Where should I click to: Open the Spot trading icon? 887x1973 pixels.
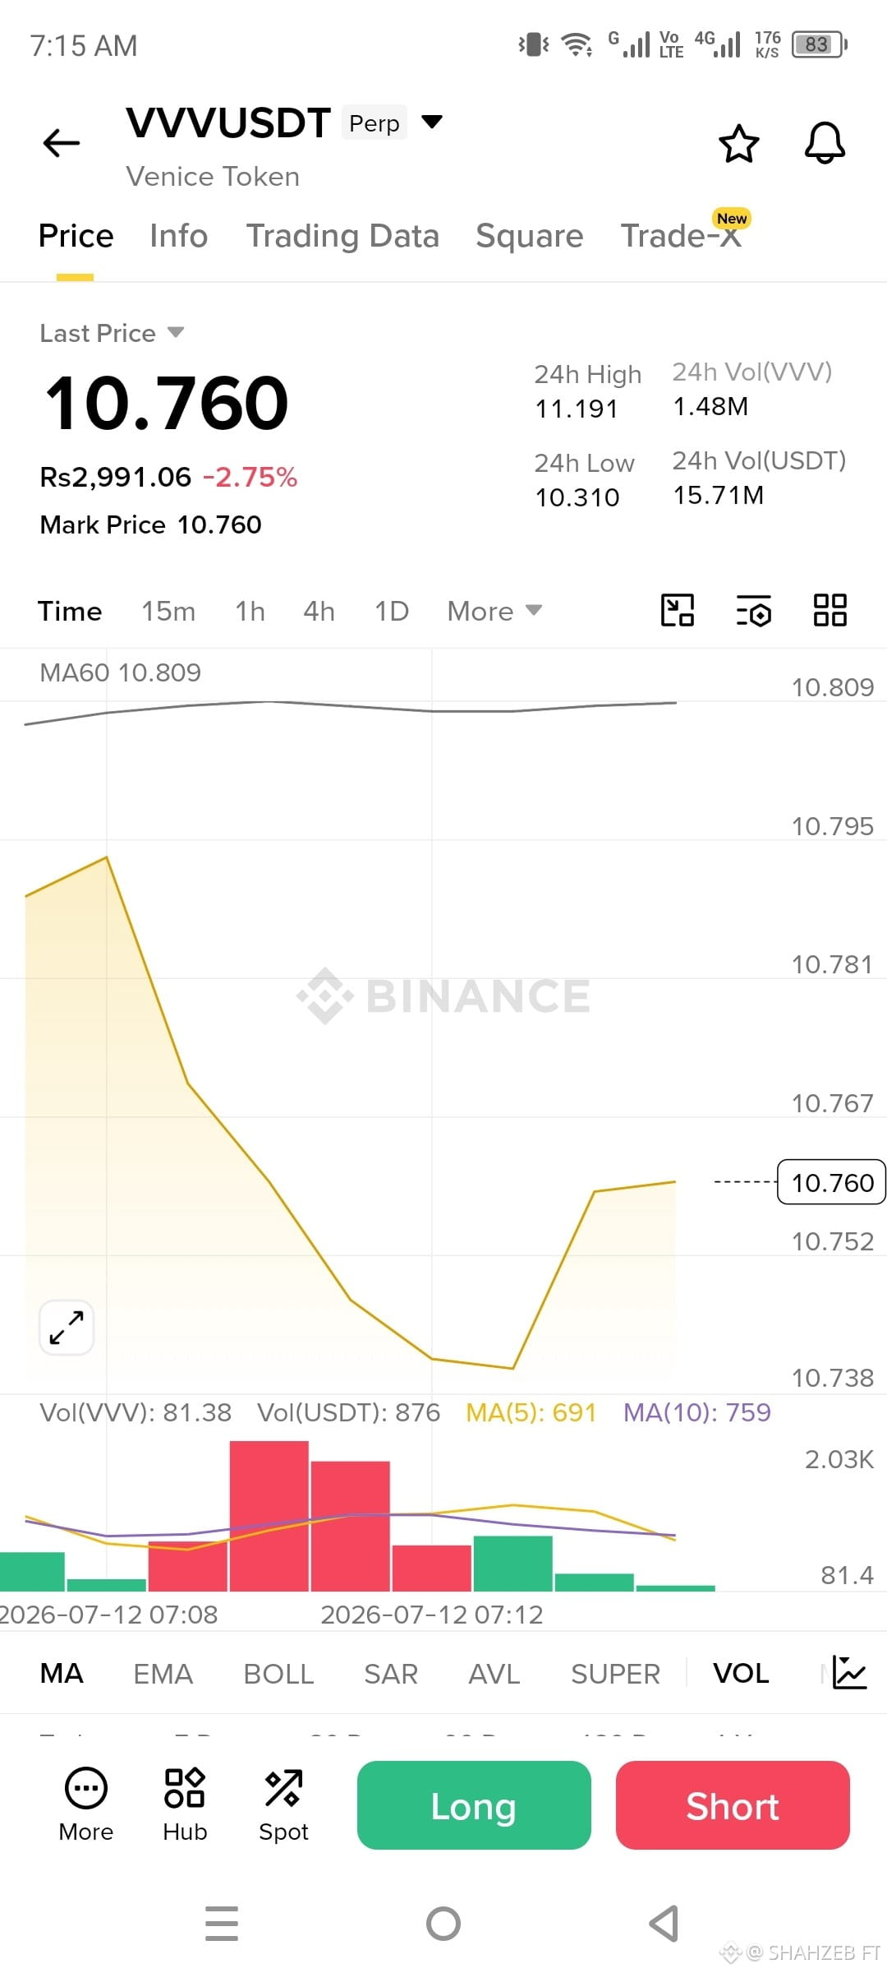tap(283, 1804)
